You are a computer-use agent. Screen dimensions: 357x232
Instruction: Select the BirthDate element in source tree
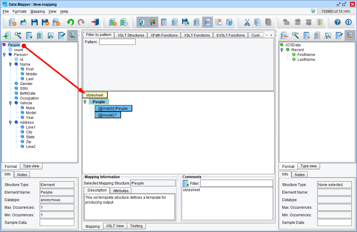[28, 93]
